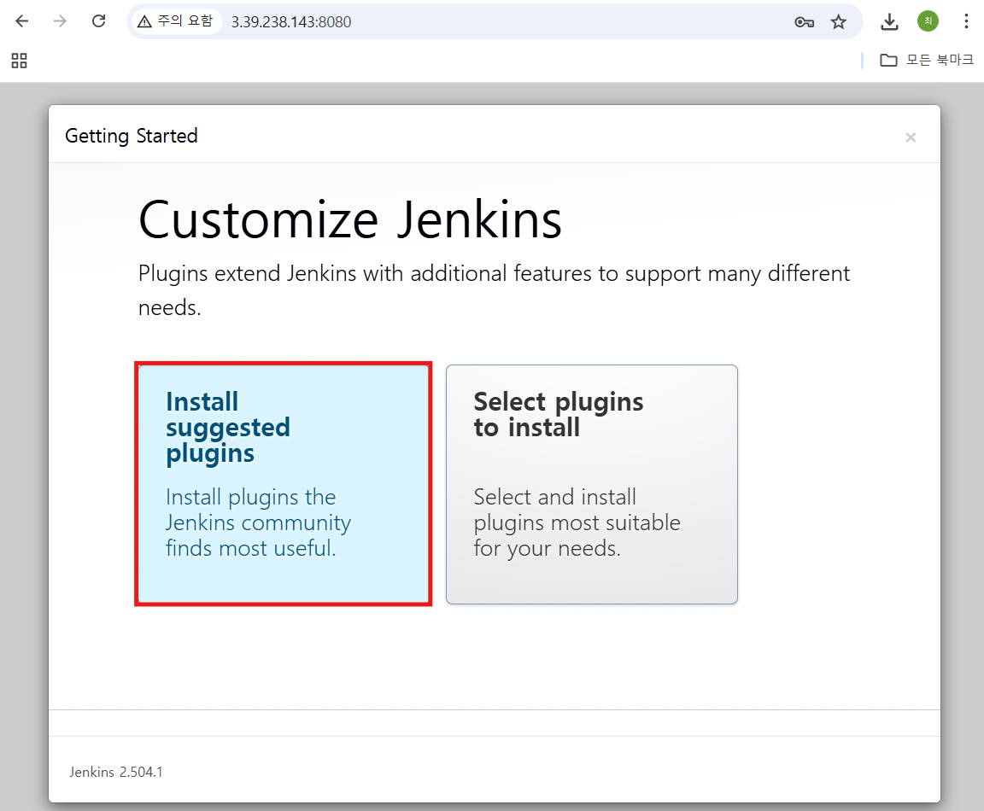The image size is (984, 811).
Task: Open saved password key icon
Action: point(804,22)
